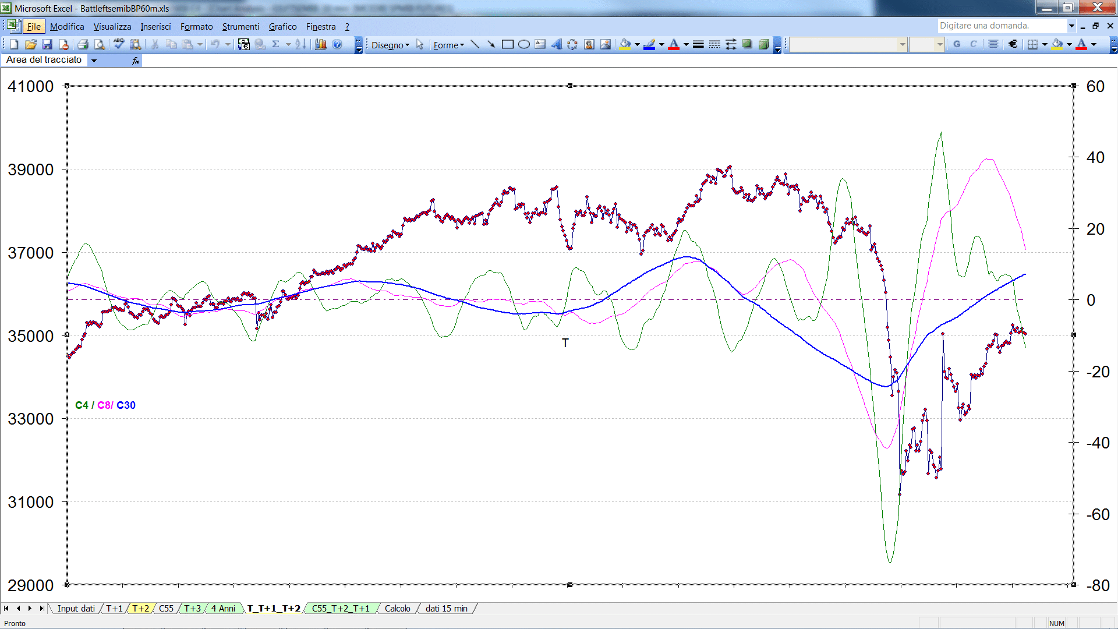Sort ascending with A-Z icon

tap(300, 44)
